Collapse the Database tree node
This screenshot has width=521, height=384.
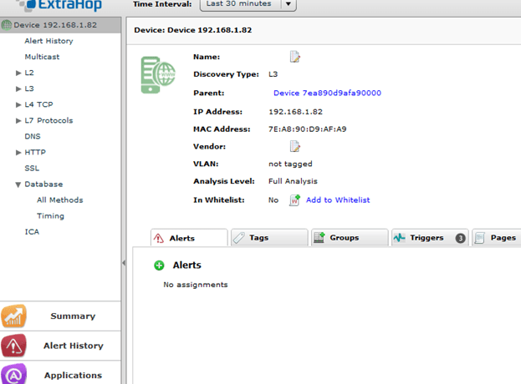coord(18,184)
